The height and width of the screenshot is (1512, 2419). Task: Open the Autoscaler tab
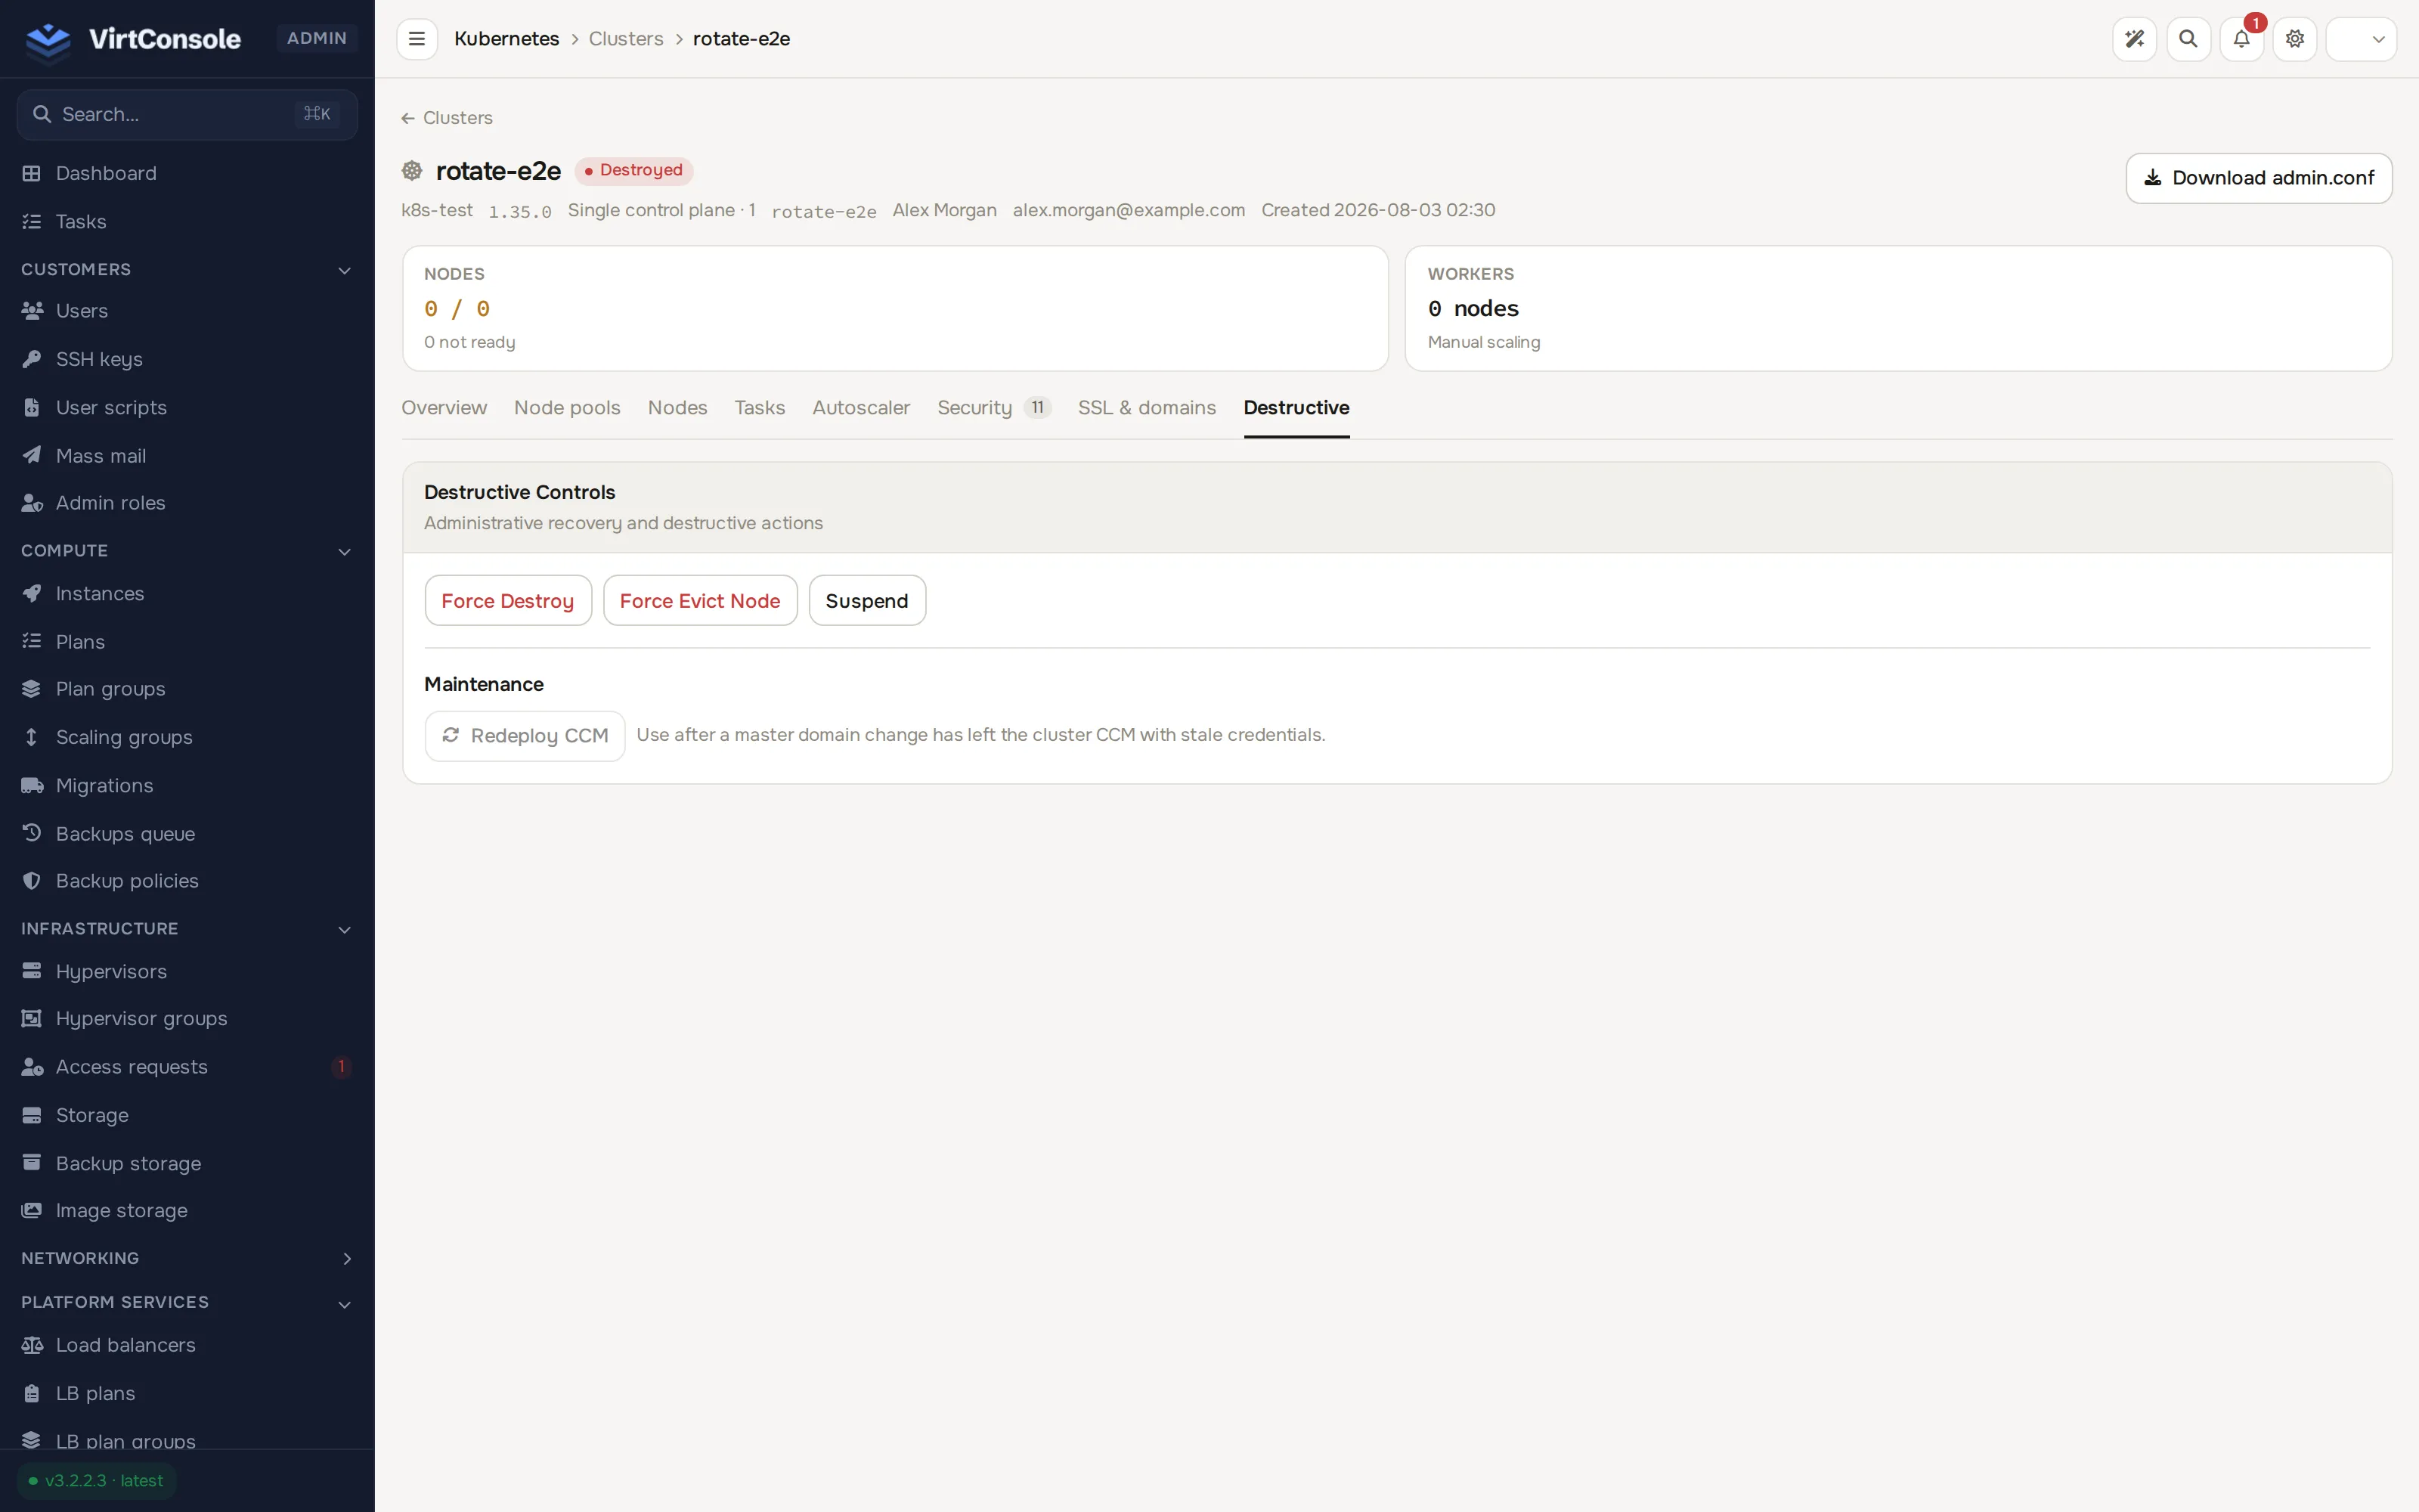861,408
